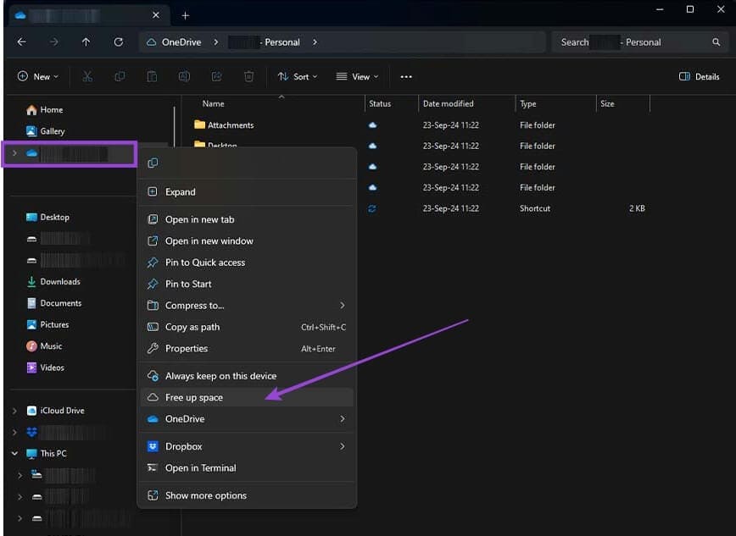The width and height of the screenshot is (736, 536).
Task: Select Always keep on this device
Action: click(247, 376)
